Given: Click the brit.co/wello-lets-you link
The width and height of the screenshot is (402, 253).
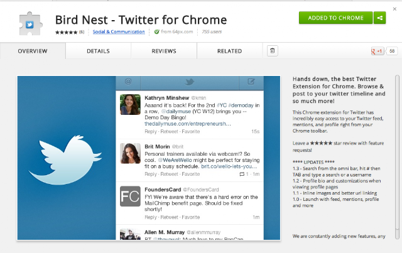Looking at the screenshot, I should [x=229, y=166].
